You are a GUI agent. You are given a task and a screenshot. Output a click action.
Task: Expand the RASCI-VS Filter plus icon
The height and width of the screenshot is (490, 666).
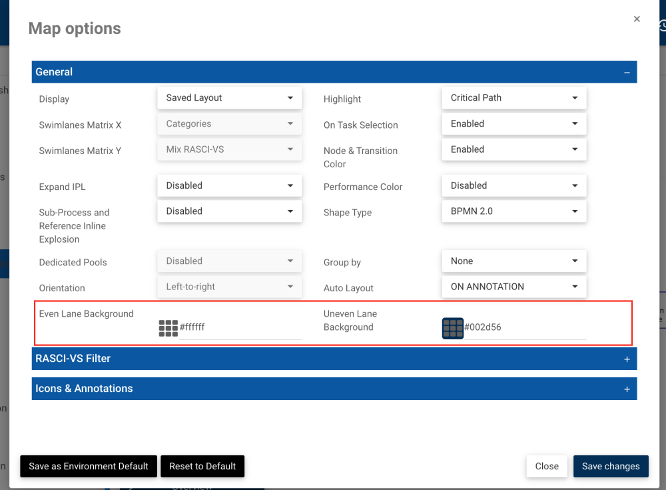click(627, 359)
